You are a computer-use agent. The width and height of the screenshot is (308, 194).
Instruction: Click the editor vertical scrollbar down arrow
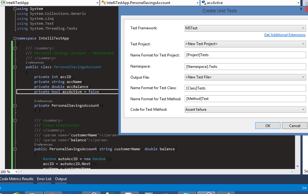click(x=297, y=166)
